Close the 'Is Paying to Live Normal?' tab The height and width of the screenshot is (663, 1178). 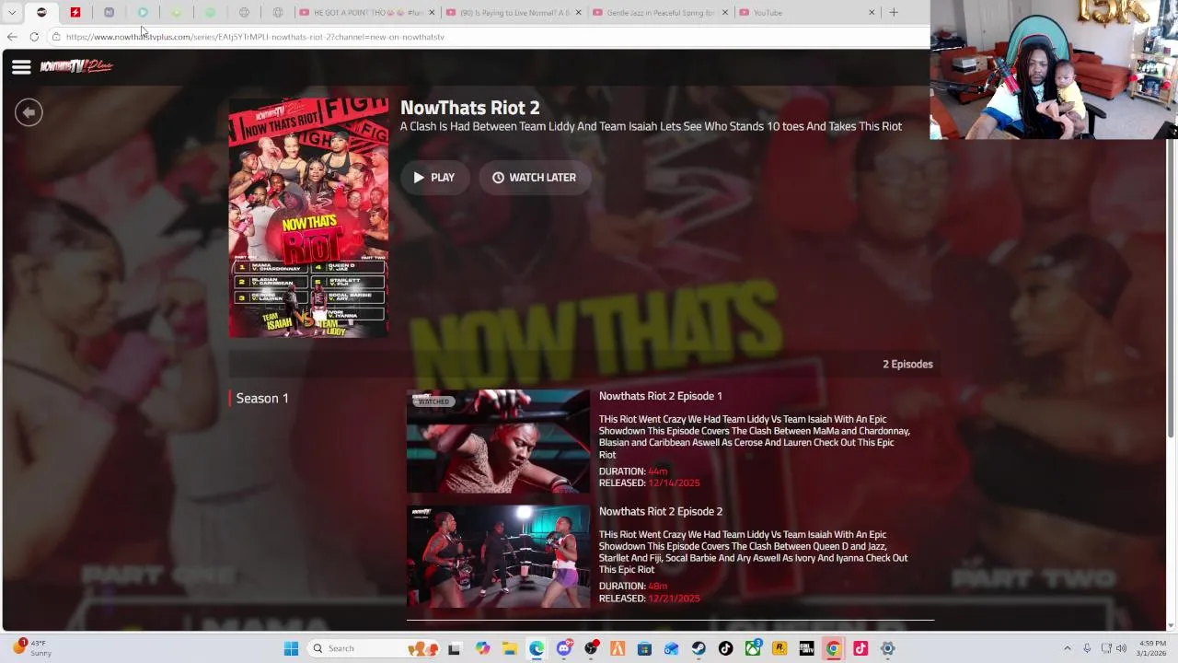[579, 13]
